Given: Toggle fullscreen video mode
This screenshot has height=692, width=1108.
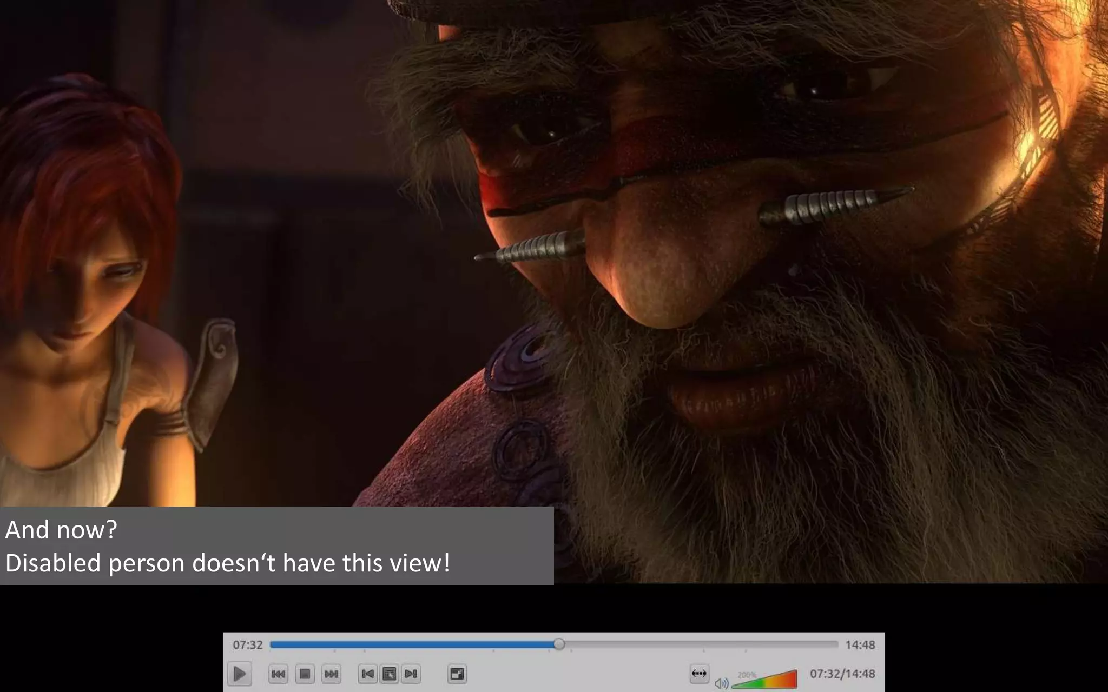Looking at the screenshot, I should click(457, 674).
